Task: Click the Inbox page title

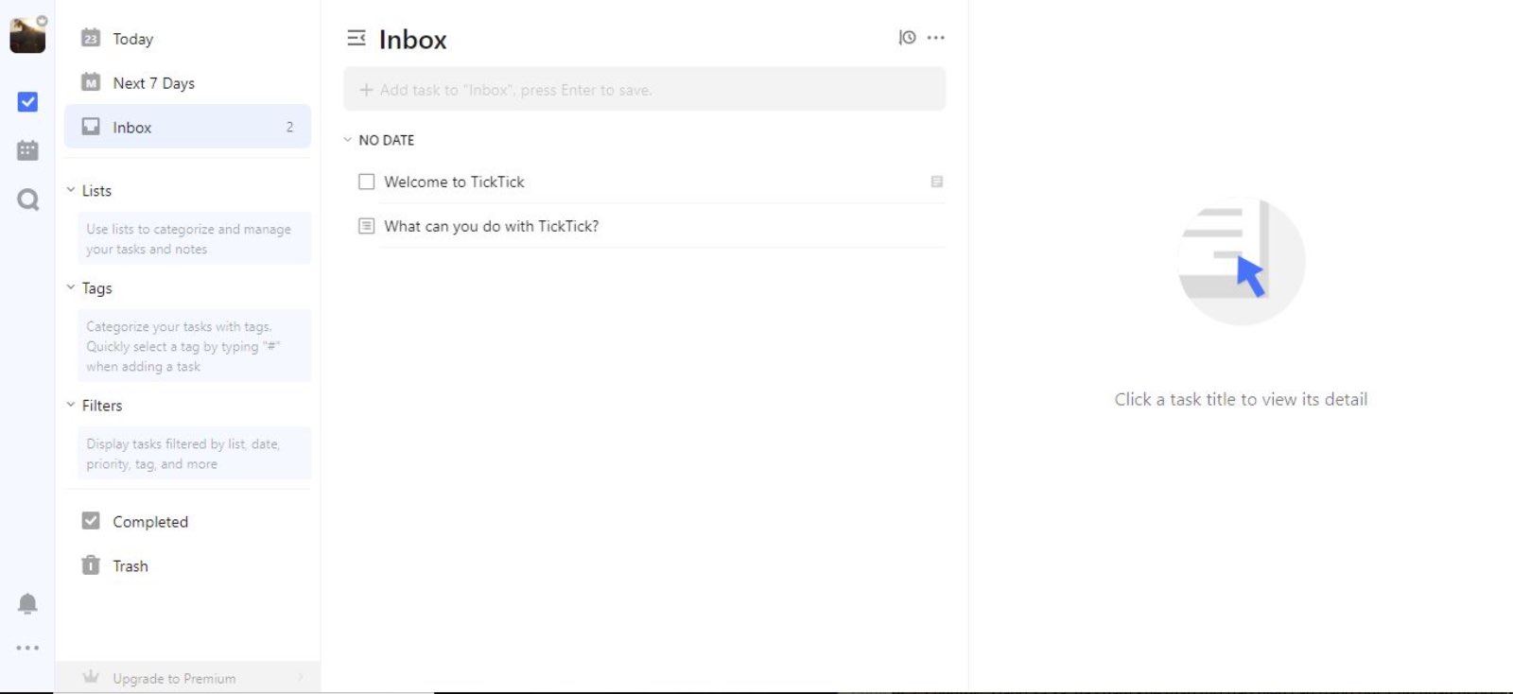Action: point(412,40)
